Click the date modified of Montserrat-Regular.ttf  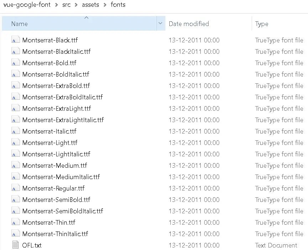tap(194, 188)
